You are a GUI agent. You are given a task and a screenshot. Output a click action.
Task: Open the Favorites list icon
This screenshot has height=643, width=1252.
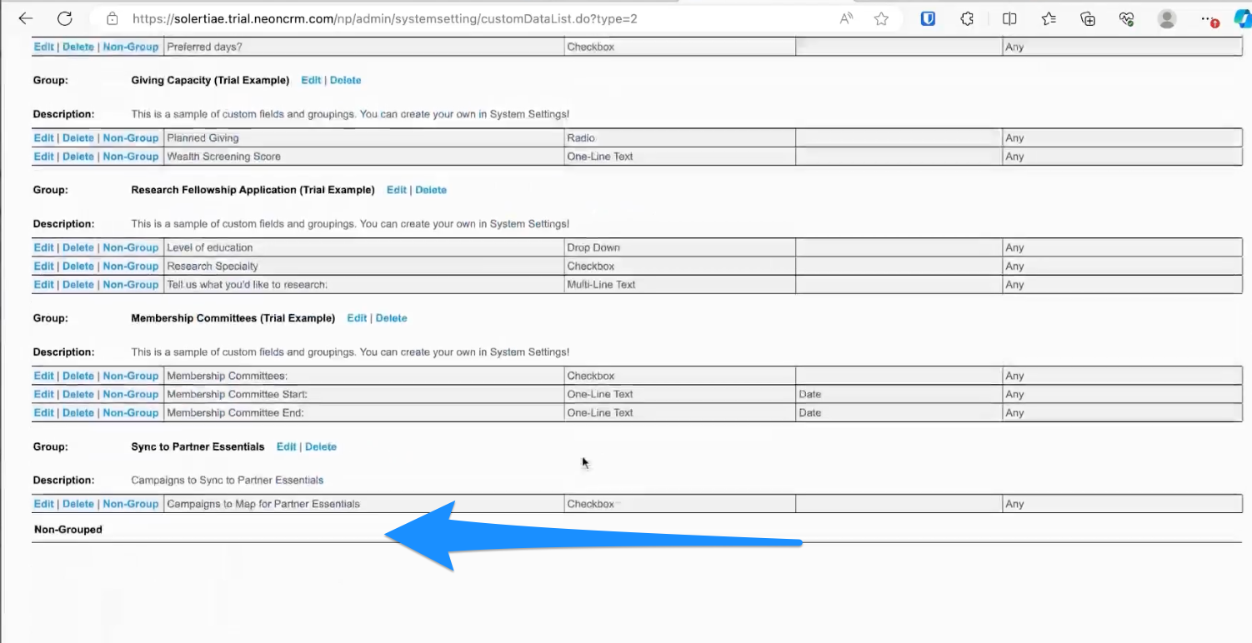click(1049, 18)
